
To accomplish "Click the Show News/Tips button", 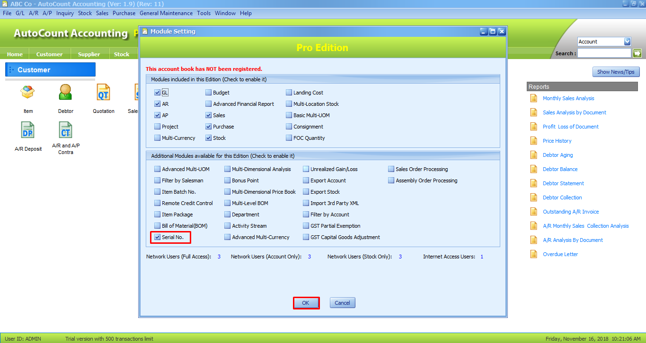I will click(616, 72).
